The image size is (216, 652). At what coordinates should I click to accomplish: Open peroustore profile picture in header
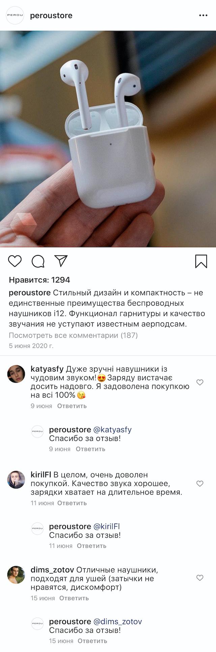click(15, 16)
